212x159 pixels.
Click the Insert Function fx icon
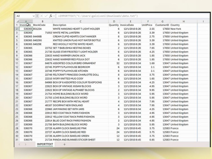51,16
